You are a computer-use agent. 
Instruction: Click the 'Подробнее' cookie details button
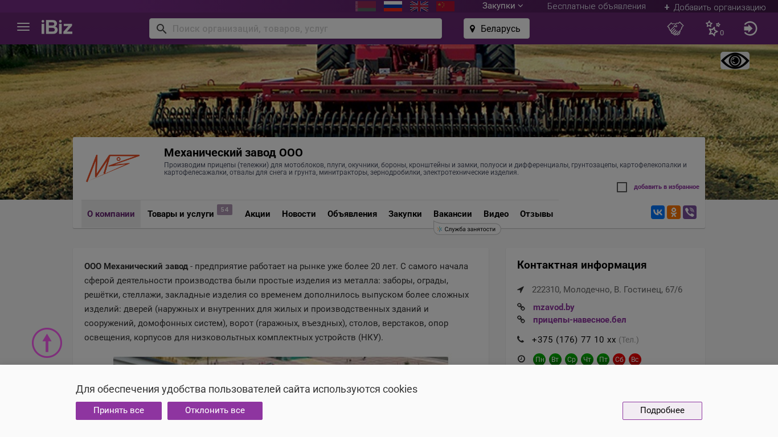[662, 411]
